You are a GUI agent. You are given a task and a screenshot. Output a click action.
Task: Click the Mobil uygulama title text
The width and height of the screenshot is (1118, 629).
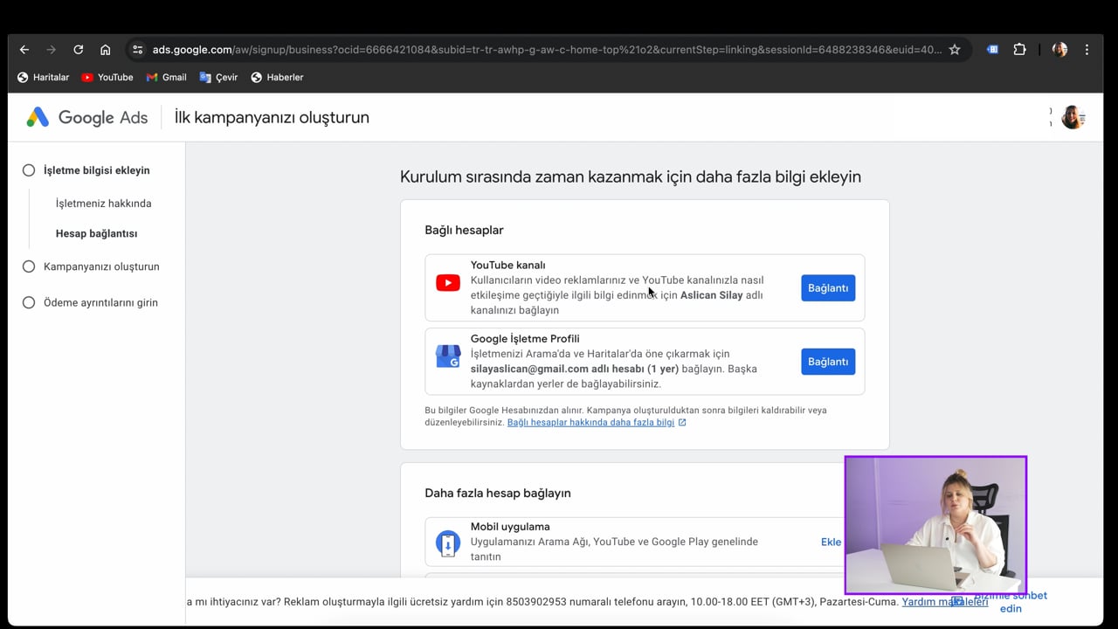[510, 527]
